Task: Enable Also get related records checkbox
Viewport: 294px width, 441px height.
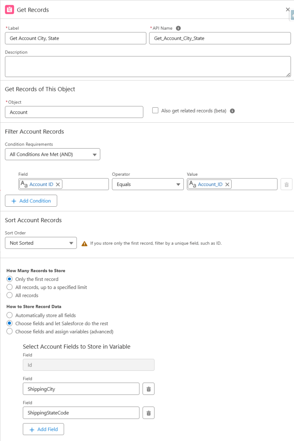Action: coord(155,111)
